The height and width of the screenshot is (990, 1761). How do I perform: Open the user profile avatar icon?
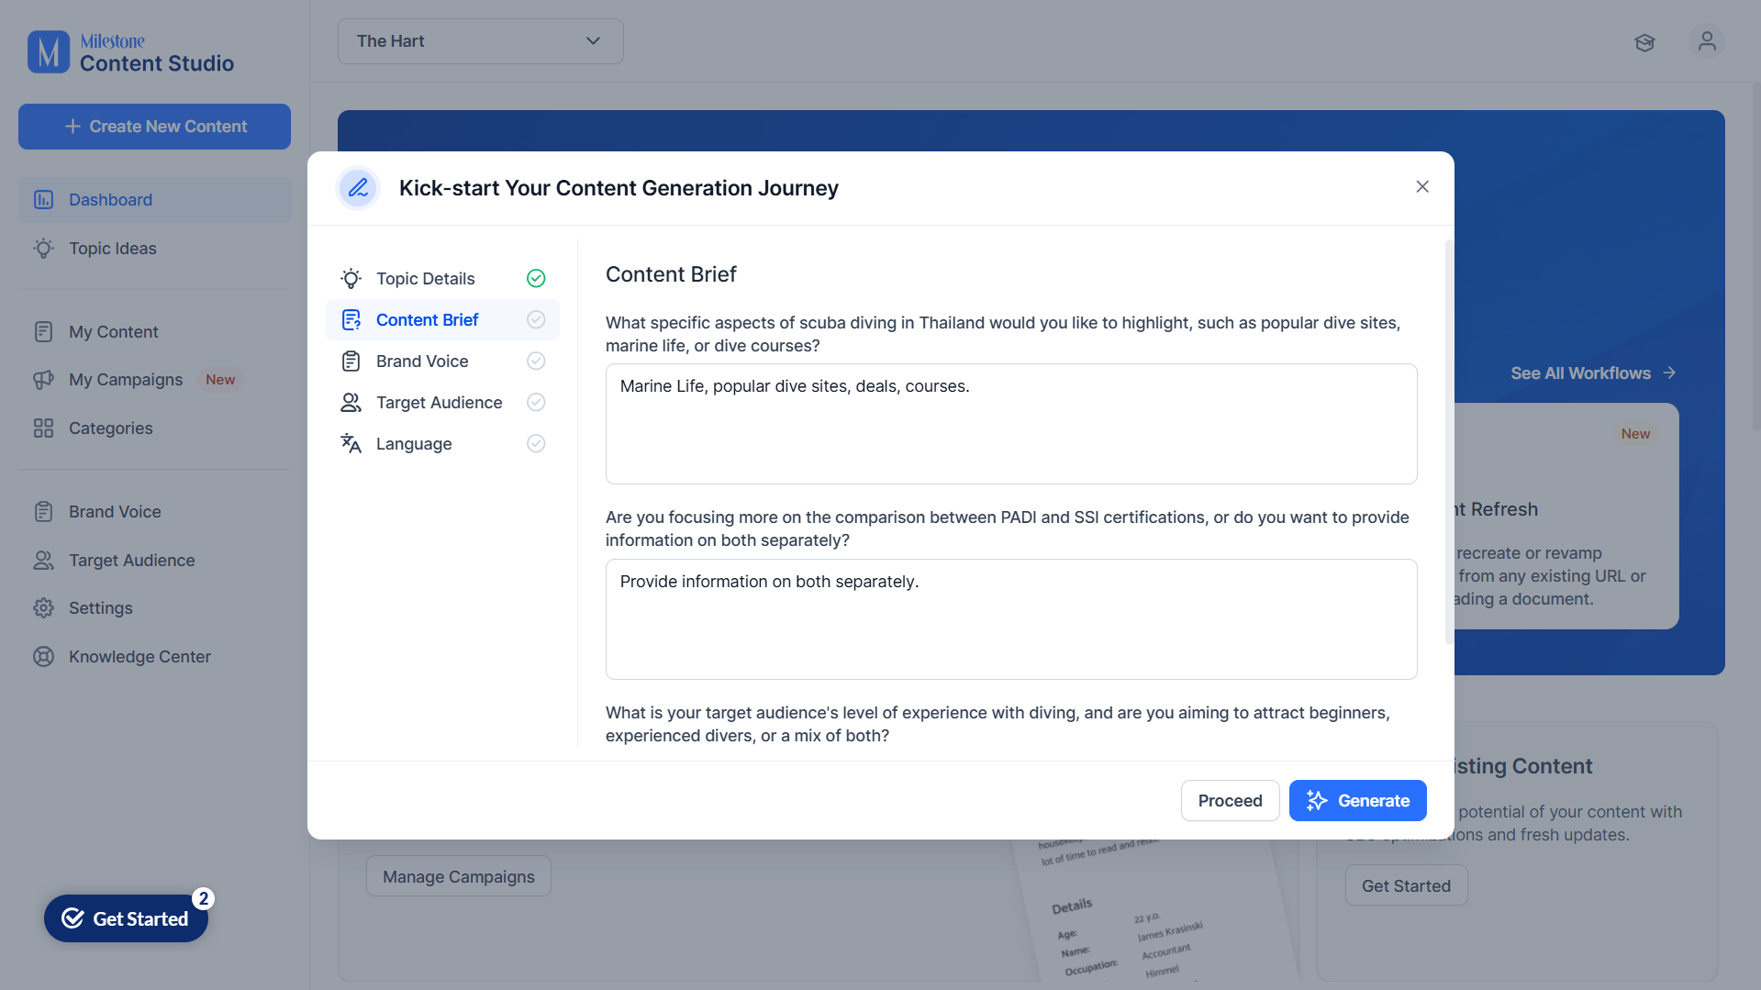(1707, 41)
